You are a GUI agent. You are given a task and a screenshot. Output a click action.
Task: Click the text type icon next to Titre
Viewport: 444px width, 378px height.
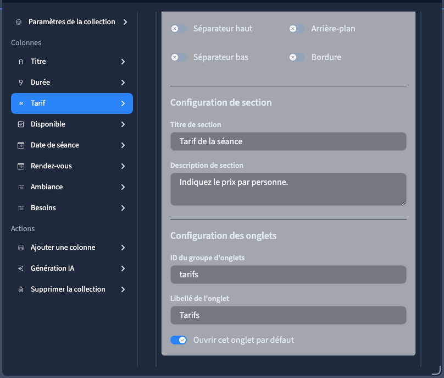[x=21, y=62]
